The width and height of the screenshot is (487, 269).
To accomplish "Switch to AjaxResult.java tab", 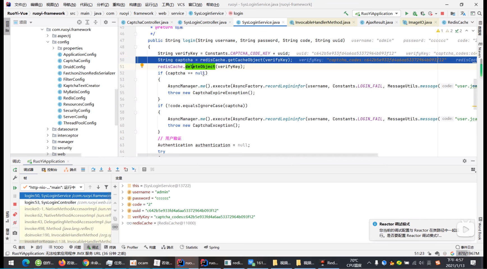I will pyautogui.click(x=379, y=22).
